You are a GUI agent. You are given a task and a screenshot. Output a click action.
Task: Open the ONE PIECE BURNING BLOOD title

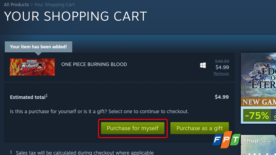click(94, 64)
